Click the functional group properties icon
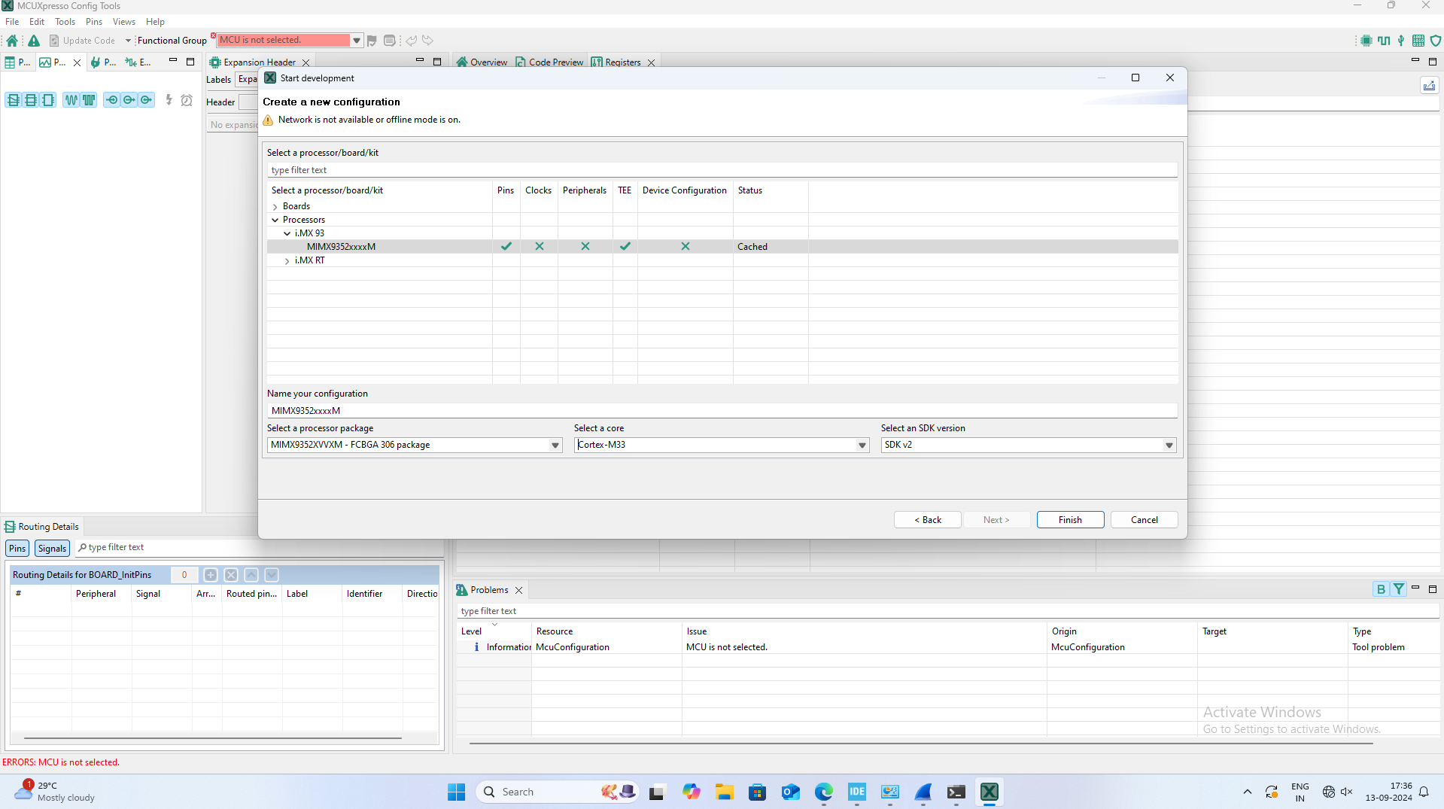Image resolution: width=1444 pixels, height=809 pixels. click(x=390, y=41)
